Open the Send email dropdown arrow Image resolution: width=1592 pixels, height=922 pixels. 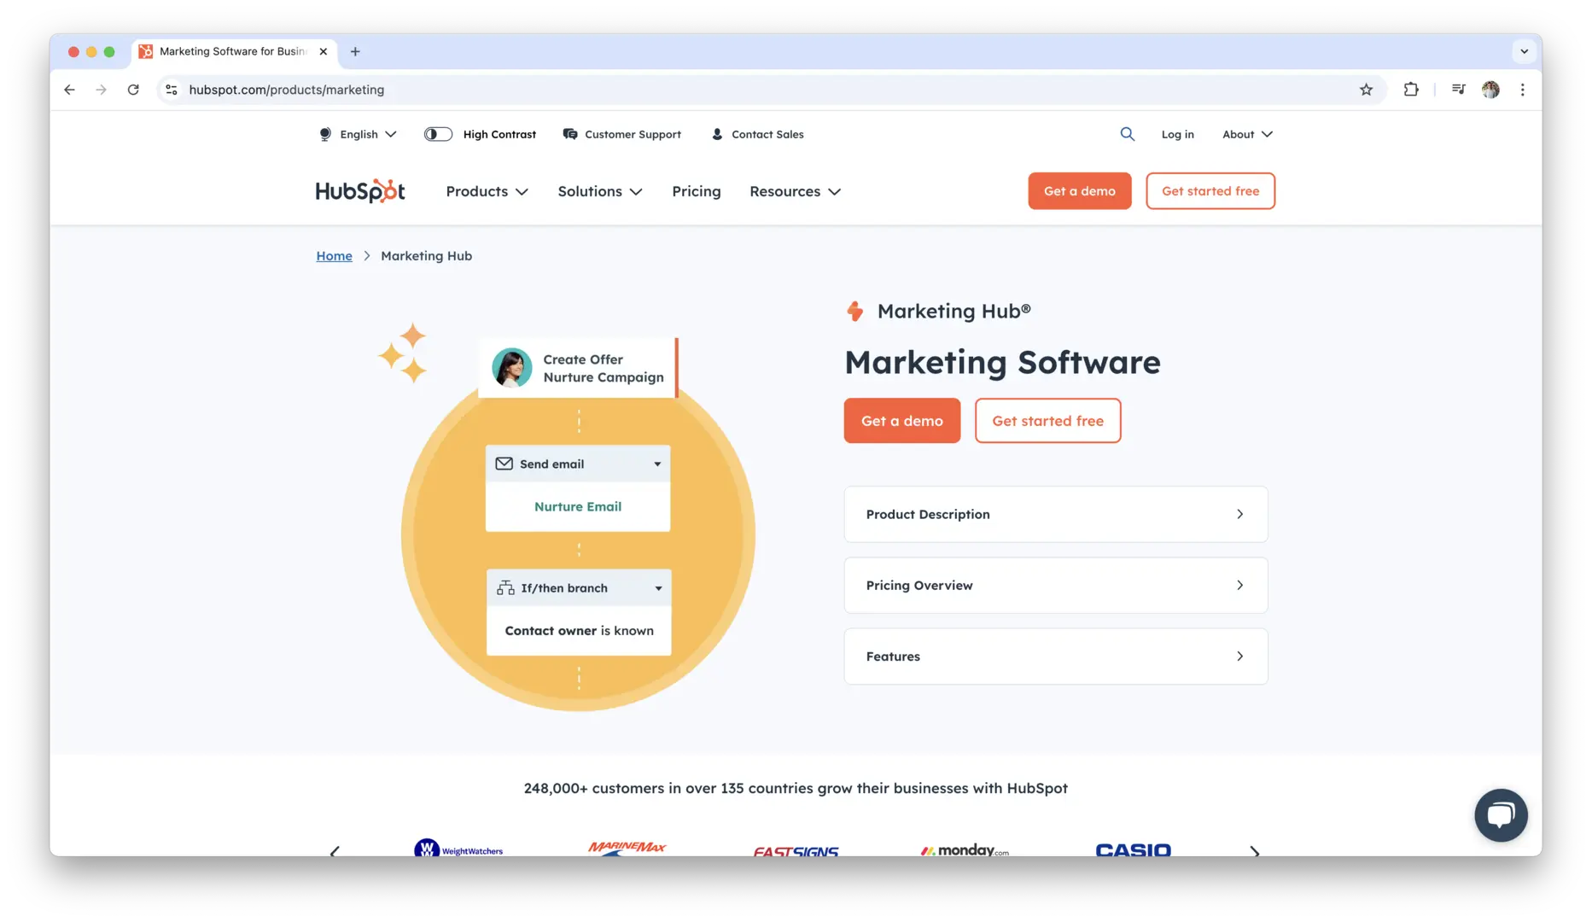(657, 464)
